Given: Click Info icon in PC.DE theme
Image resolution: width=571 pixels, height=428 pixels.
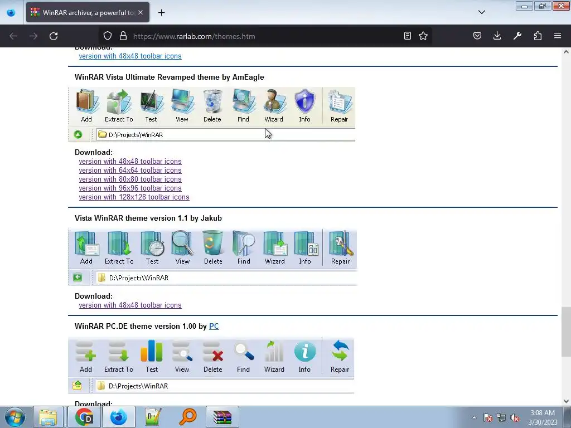Looking at the screenshot, I should tap(305, 352).
